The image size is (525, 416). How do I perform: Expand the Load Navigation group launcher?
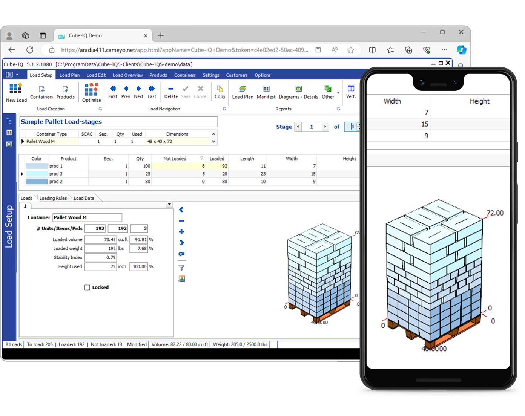[x=224, y=109]
